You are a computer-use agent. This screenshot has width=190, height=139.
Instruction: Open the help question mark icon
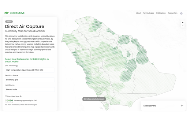pyautogui.click(x=181, y=14)
